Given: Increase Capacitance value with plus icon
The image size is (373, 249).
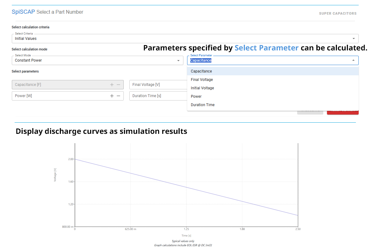Looking at the screenshot, I should (x=112, y=85).
